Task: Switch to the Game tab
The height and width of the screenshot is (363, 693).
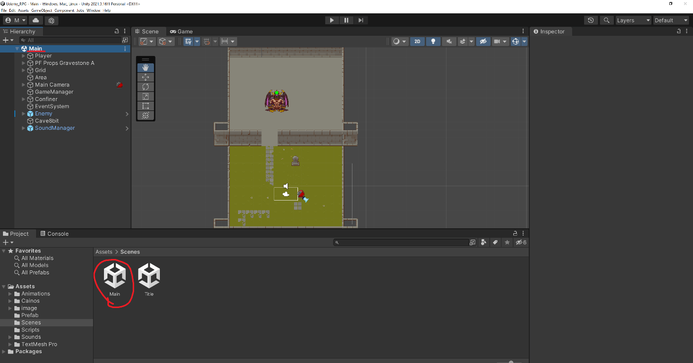Action: click(x=181, y=31)
